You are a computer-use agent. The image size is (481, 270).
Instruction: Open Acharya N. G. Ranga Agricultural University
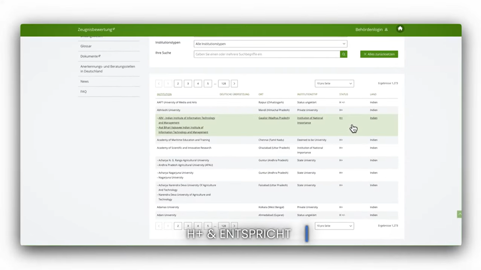click(x=183, y=160)
